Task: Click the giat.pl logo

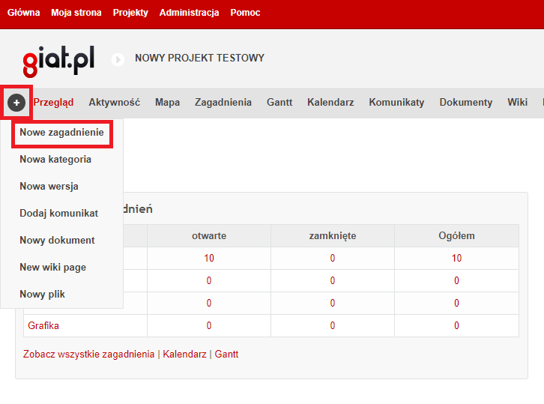Action: (x=58, y=61)
